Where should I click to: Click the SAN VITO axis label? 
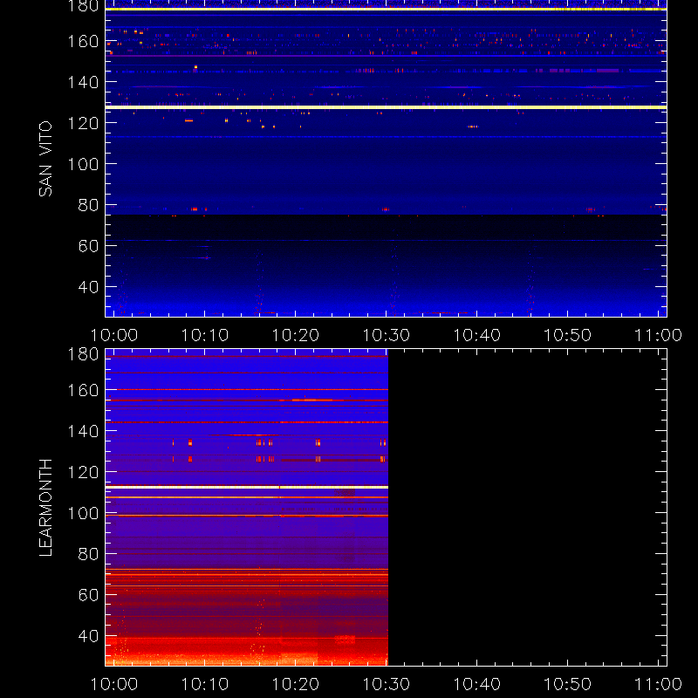click(45, 159)
